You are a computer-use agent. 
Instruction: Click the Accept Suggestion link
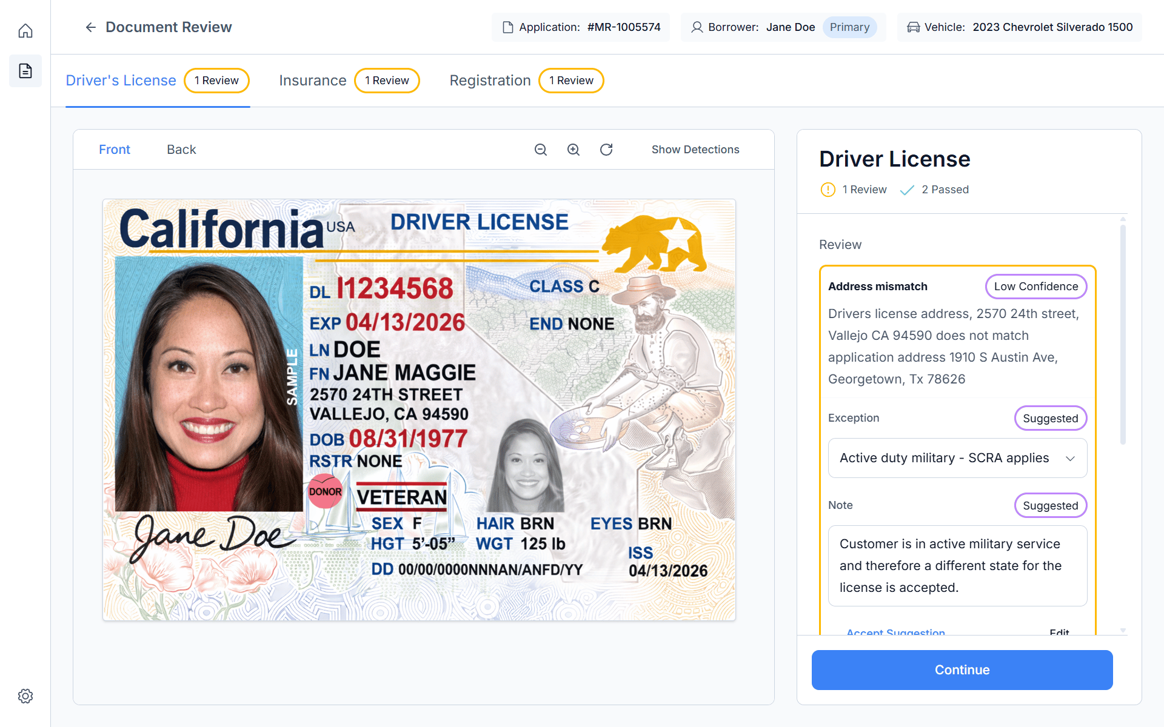[895, 631]
